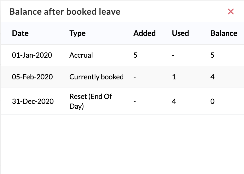Image resolution: width=244 pixels, height=174 pixels.
Task: Click the Added value in the Accrual row
Action: coord(135,55)
